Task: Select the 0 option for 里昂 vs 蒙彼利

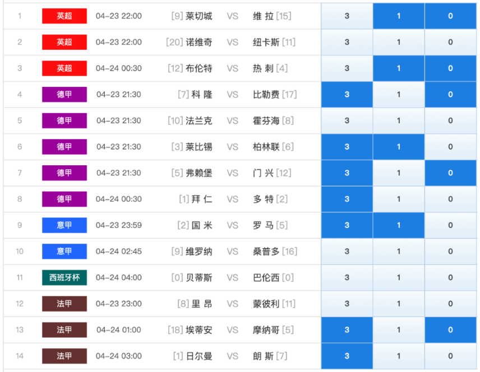Action: point(450,304)
